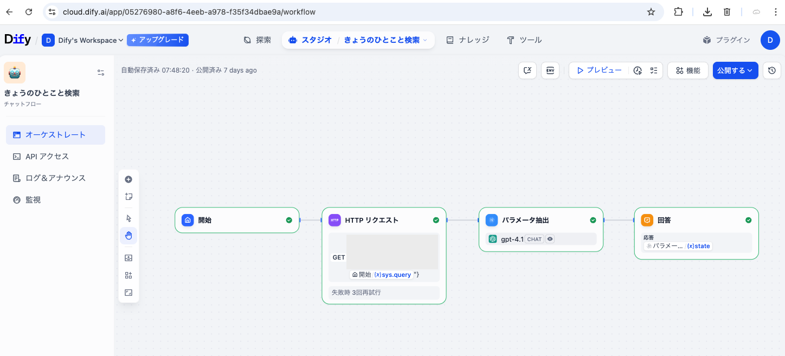Open the スタジオ tab
785x356 pixels.
pos(310,40)
